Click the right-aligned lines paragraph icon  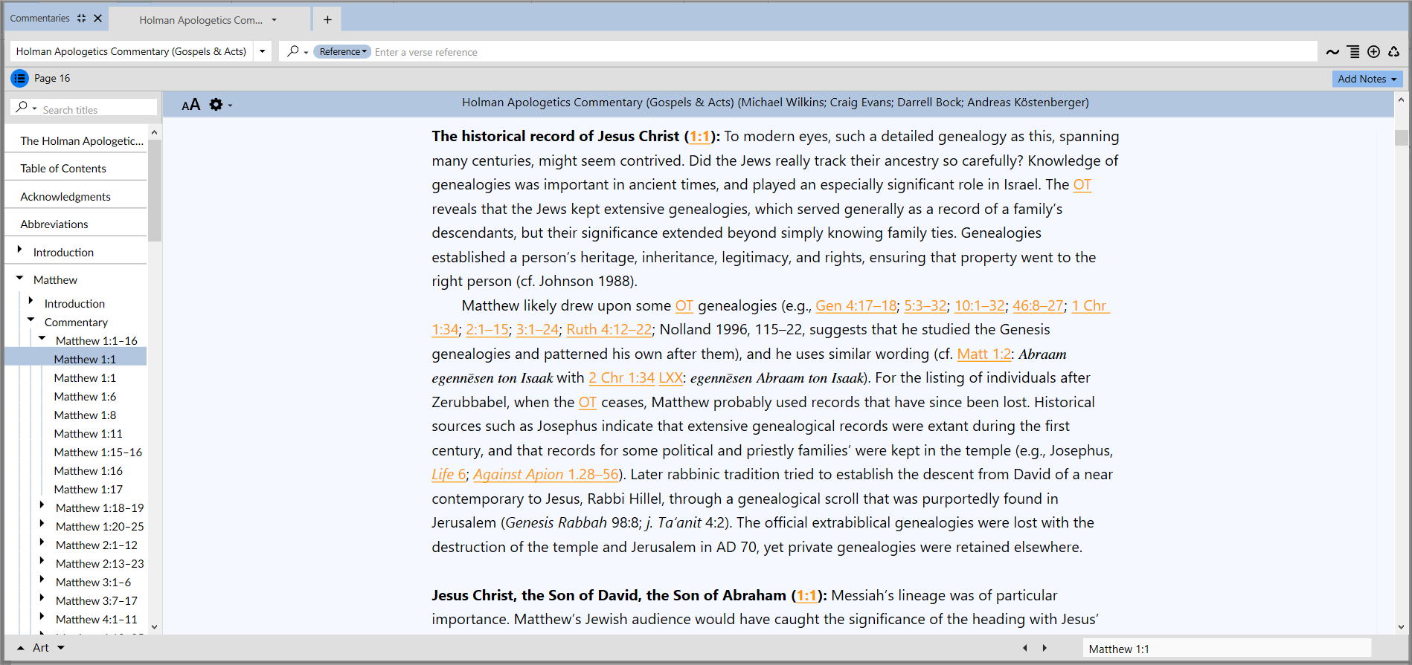[x=1353, y=52]
